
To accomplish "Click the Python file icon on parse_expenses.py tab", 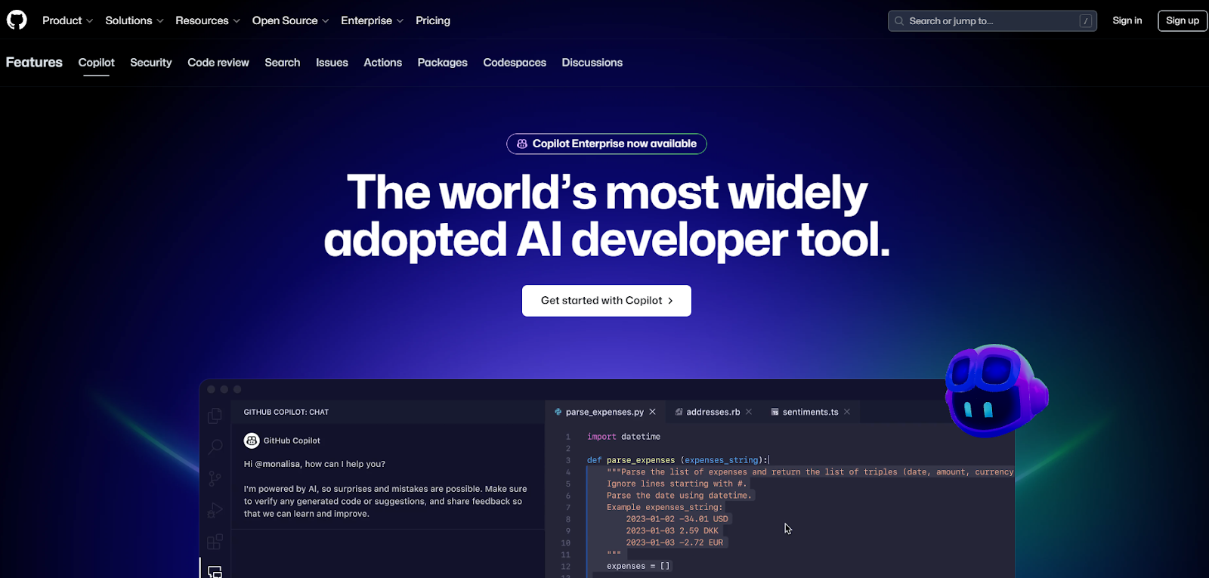I will [x=558, y=412].
